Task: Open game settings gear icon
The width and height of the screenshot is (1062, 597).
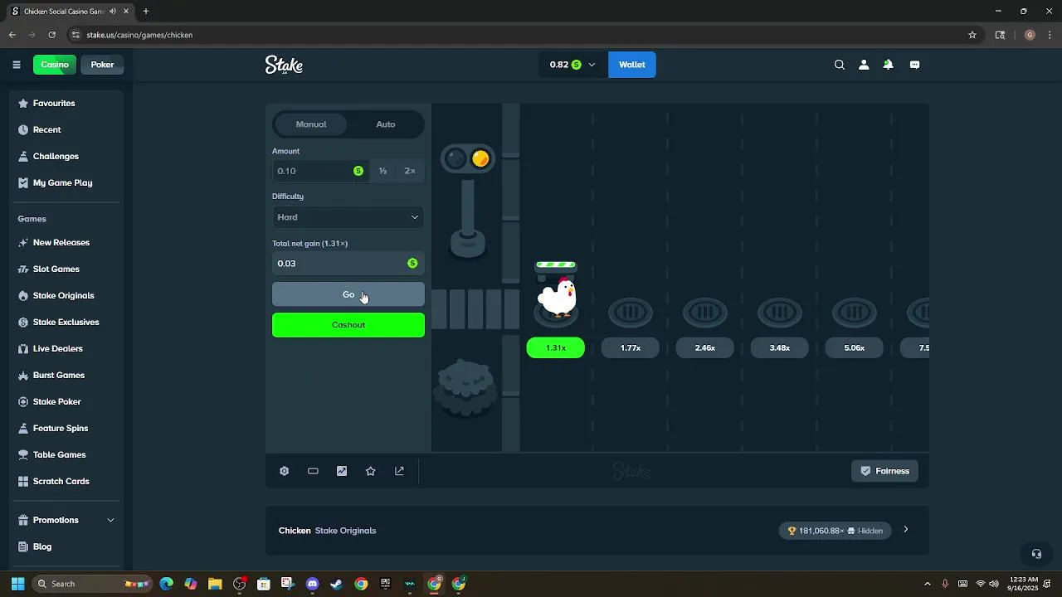Action: pyautogui.click(x=284, y=471)
